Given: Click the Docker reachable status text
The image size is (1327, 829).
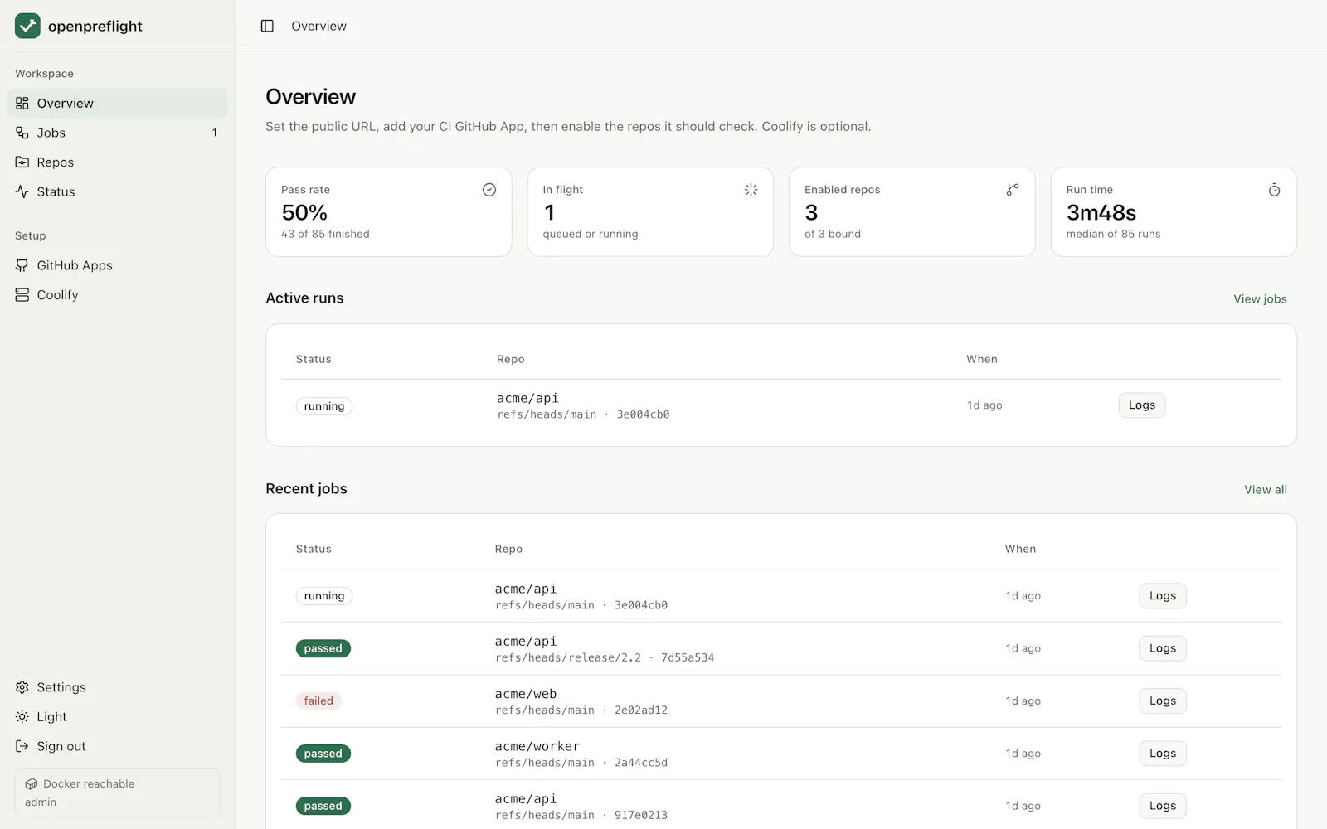Looking at the screenshot, I should [89, 784].
